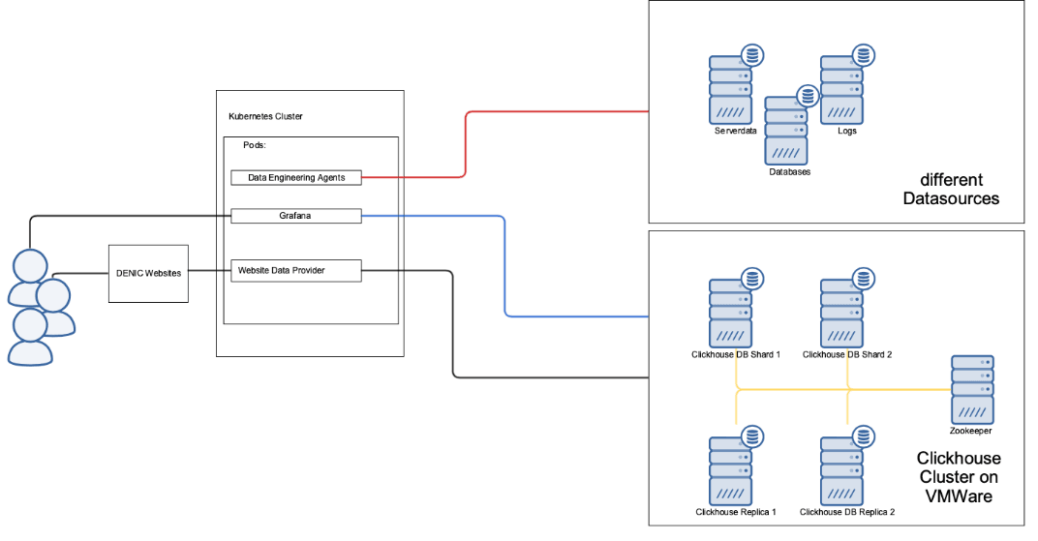Click the Website Data Provider pod
Image resolution: width=1038 pixels, height=541 pixels.
click(295, 271)
